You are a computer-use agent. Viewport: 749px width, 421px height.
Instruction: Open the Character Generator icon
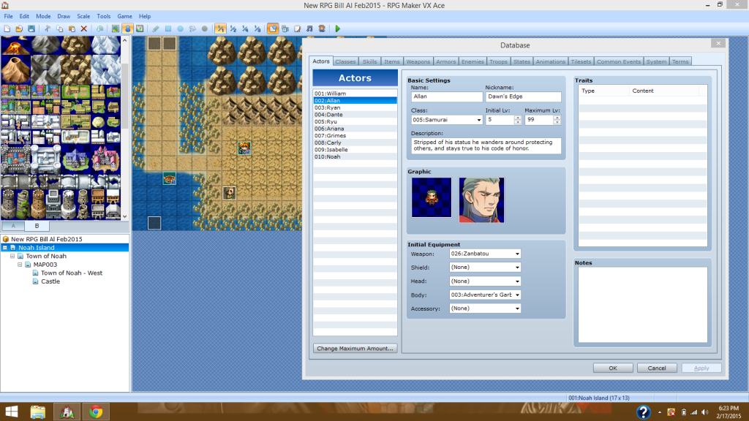click(x=323, y=29)
